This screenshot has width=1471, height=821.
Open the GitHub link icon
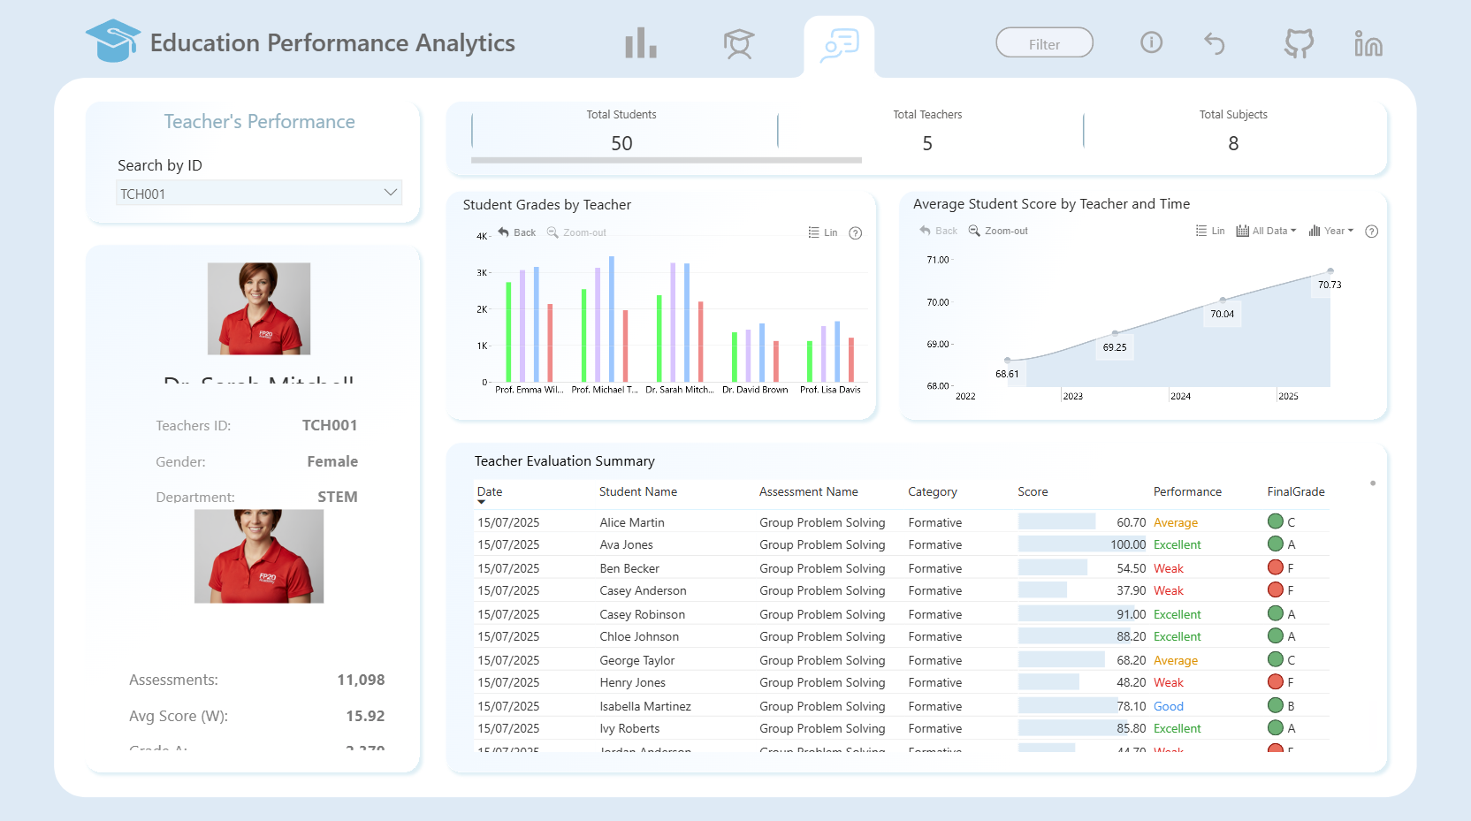click(1299, 43)
